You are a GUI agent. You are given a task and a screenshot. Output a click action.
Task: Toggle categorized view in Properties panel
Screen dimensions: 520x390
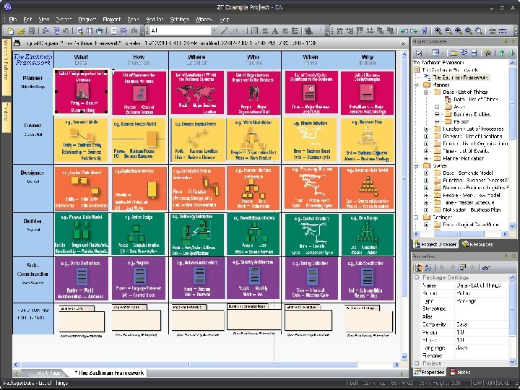tap(417, 268)
